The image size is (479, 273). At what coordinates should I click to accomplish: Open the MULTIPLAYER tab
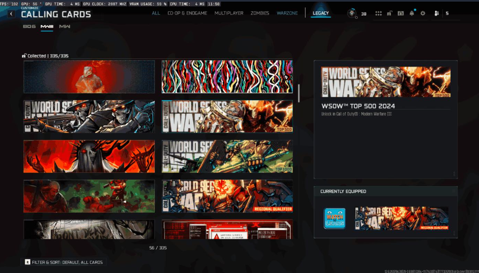[x=229, y=13]
